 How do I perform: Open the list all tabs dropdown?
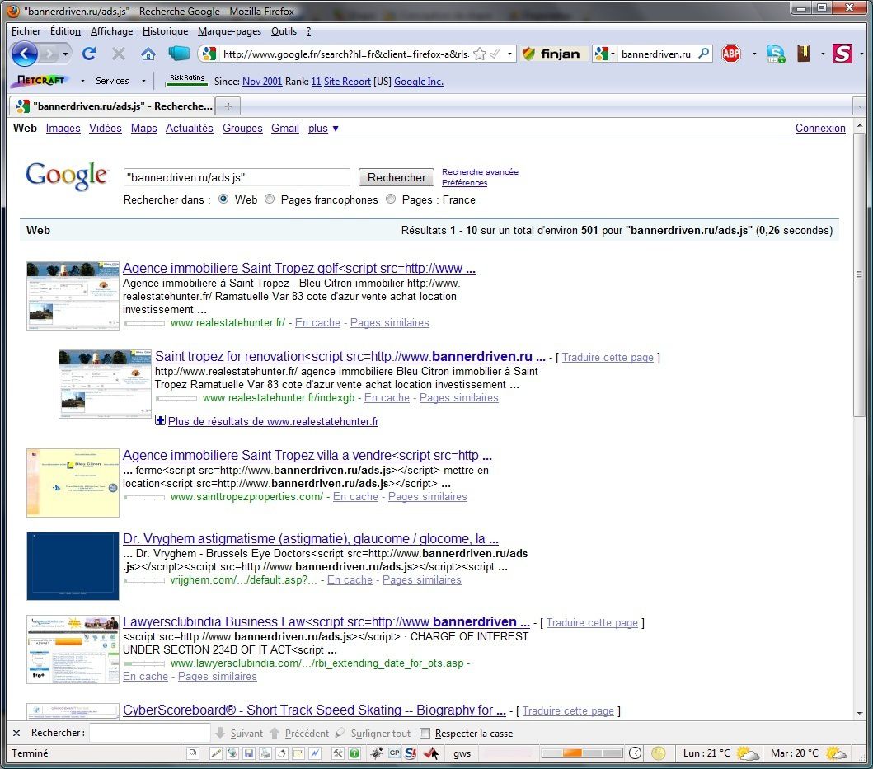coord(860,106)
